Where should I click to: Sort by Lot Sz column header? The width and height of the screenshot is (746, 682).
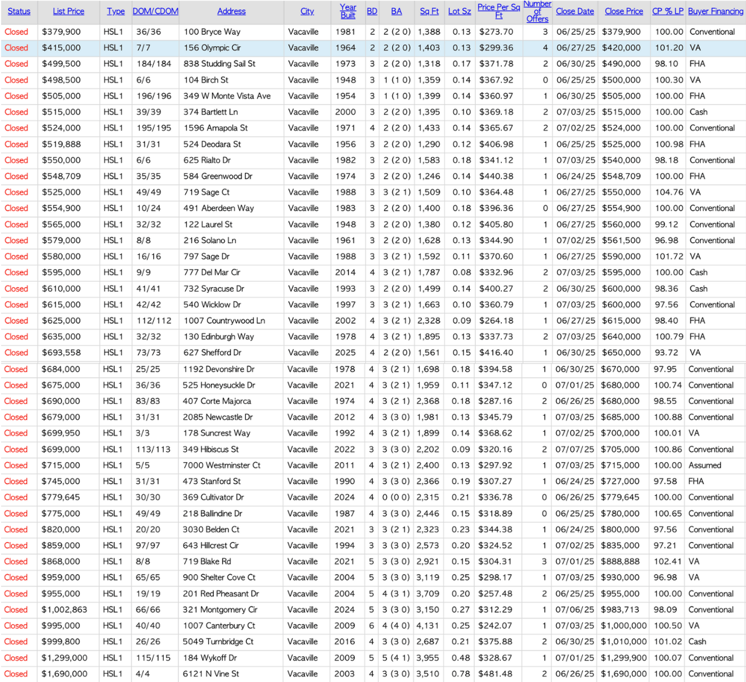click(459, 11)
